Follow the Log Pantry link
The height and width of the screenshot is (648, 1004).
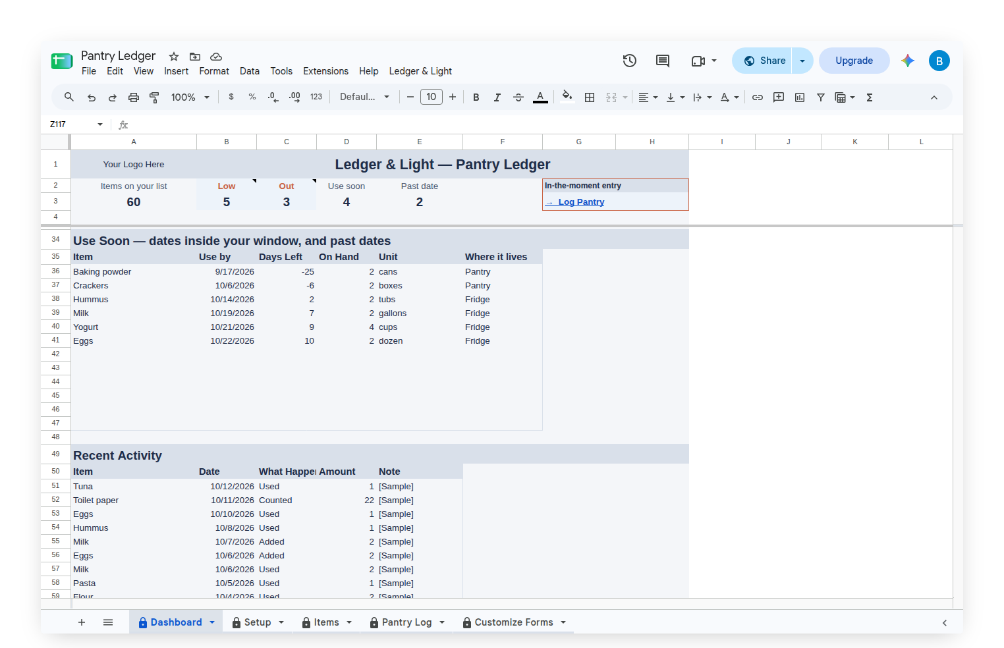pyautogui.click(x=575, y=202)
